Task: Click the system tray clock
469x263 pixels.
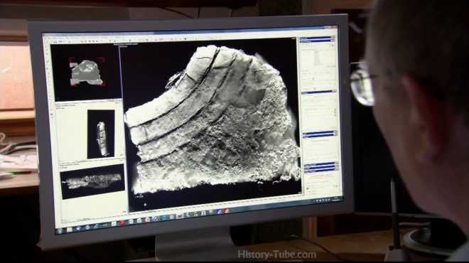Action: (x=335, y=198)
